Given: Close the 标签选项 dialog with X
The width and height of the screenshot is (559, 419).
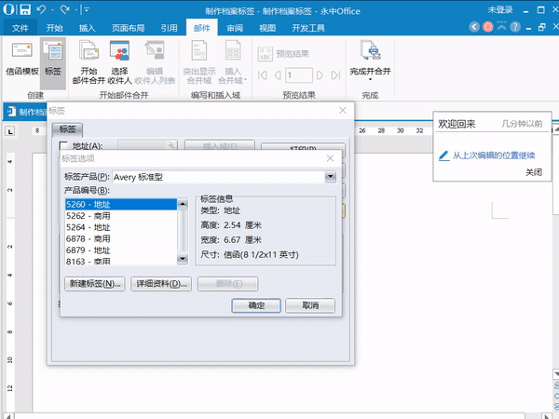Looking at the screenshot, I should pos(331,158).
